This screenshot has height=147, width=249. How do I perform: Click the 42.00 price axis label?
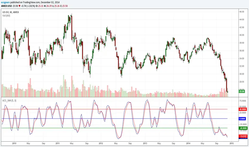242,27
